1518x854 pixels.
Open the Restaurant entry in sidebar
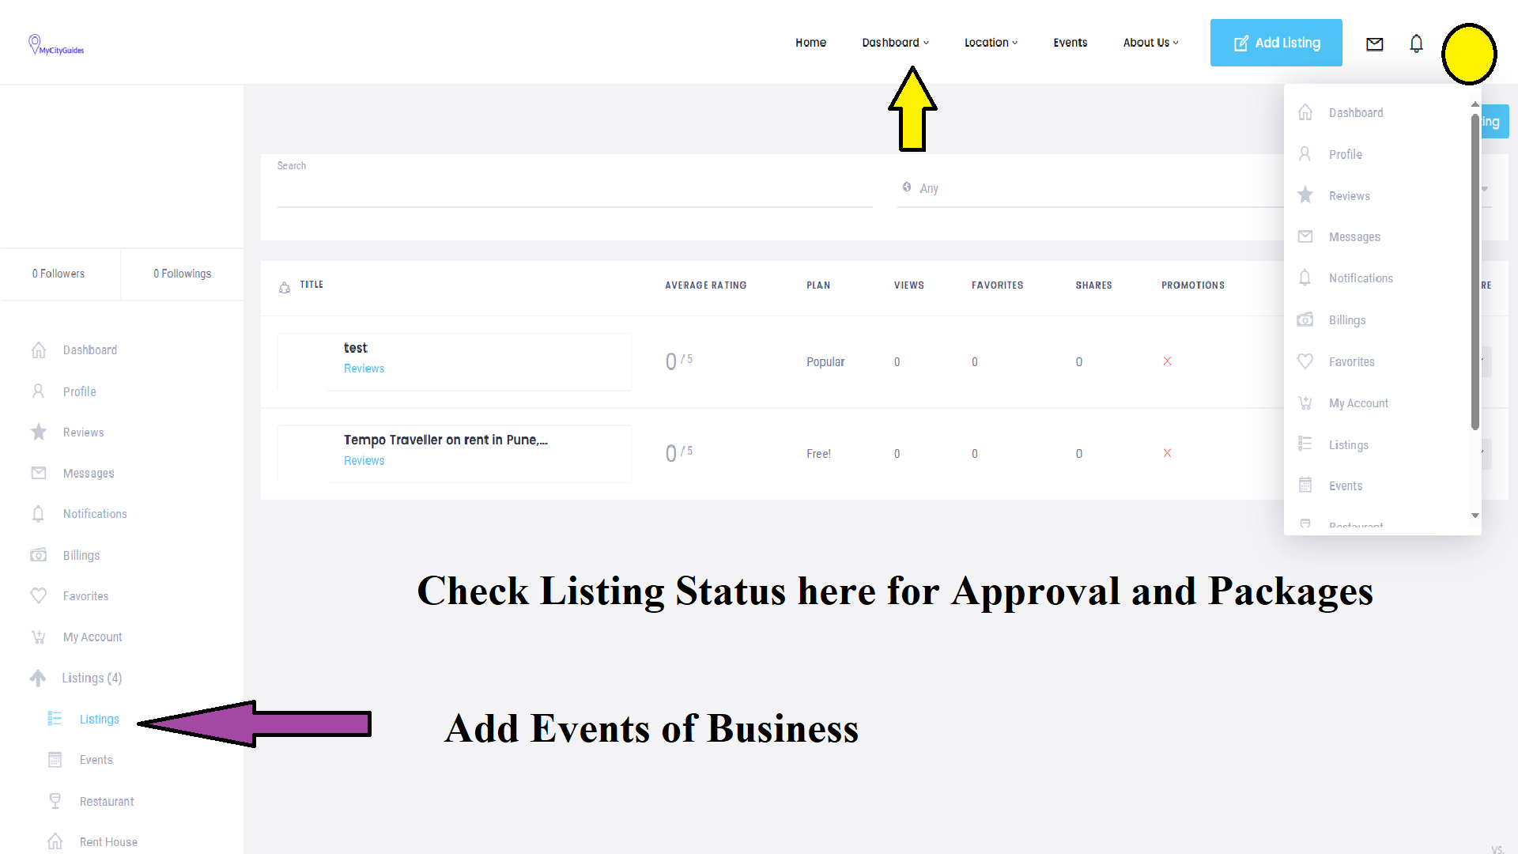(x=106, y=801)
